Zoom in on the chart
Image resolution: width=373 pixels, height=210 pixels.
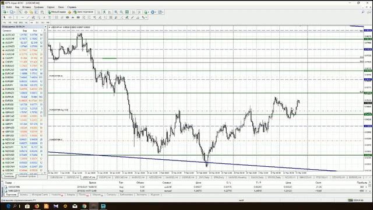[x=116, y=12]
